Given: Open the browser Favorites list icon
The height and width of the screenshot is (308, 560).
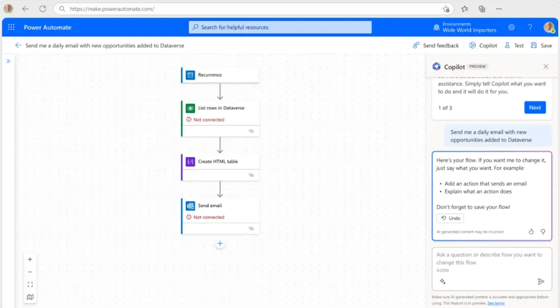Looking at the screenshot, I should tap(464, 9).
